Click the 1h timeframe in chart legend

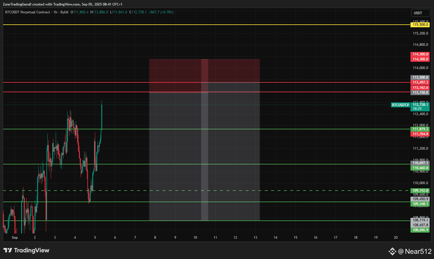coord(55,12)
